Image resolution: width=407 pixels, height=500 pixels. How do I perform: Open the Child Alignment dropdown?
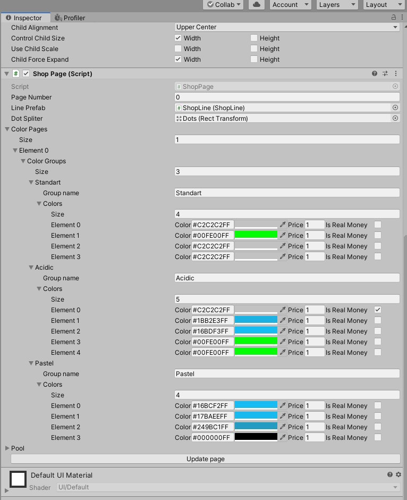(287, 27)
